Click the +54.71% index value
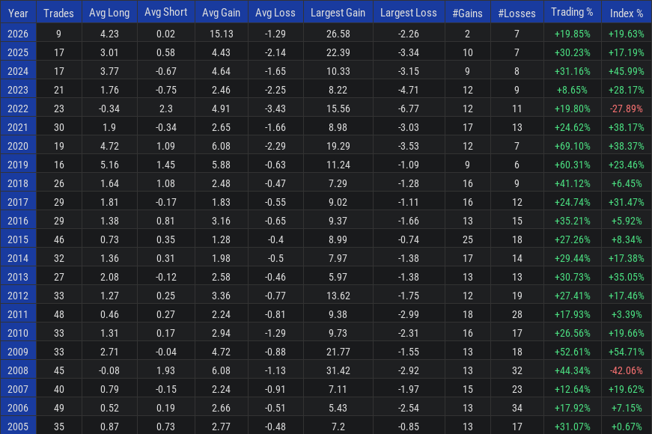This screenshot has height=434, width=652. point(627,352)
